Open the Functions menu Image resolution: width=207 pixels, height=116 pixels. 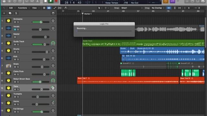point(24,8)
